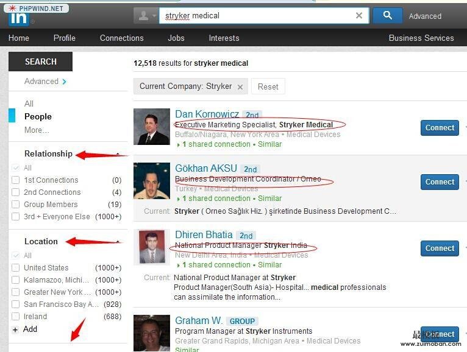
Task: Open Dhiren Bhatia profile name link
Action: pos(204,234)
